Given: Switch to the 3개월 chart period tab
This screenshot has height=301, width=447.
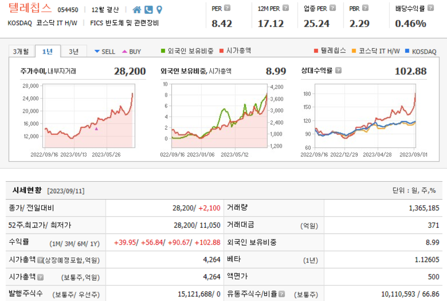Looking at the screenshot, I should (x=22, y=51).
